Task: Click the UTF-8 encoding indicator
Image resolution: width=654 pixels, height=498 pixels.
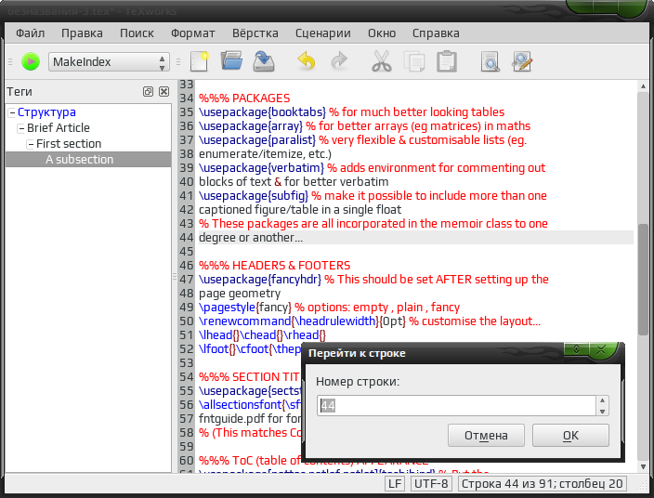Action: coord(431,484)
